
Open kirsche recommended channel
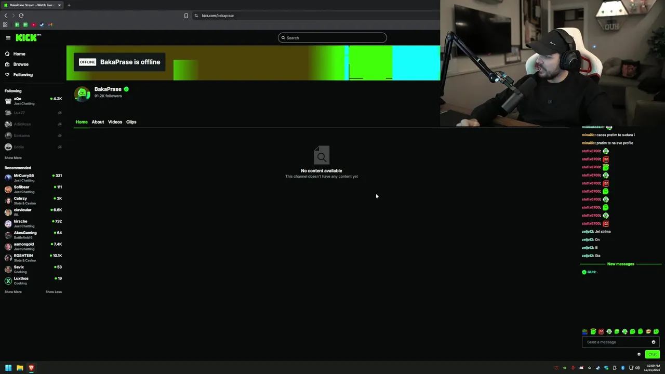33,223
